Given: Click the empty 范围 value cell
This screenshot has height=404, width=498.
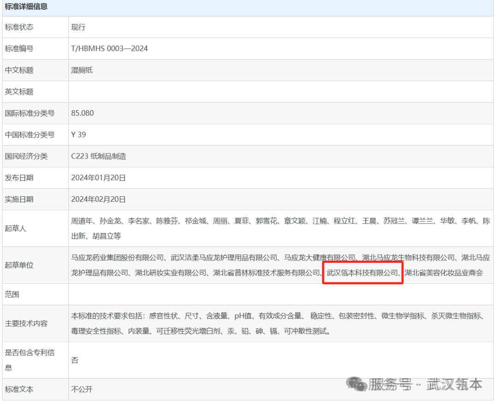Looking at the screenshot, I should [281, 294].
